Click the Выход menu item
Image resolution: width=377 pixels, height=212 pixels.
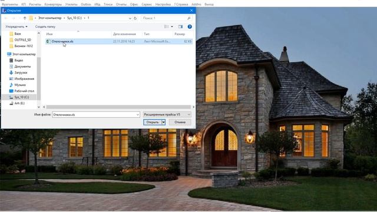coord(209,4)
